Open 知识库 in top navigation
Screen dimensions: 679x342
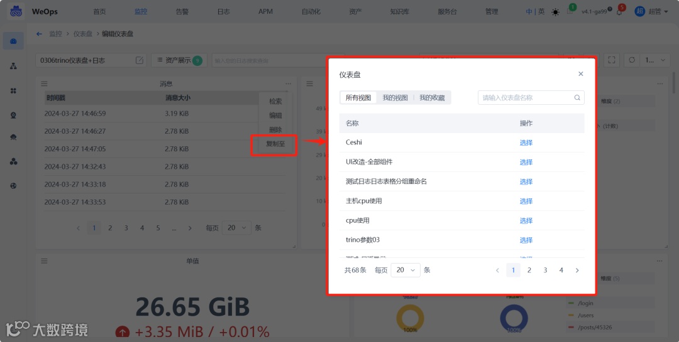[x=399, y=12]
